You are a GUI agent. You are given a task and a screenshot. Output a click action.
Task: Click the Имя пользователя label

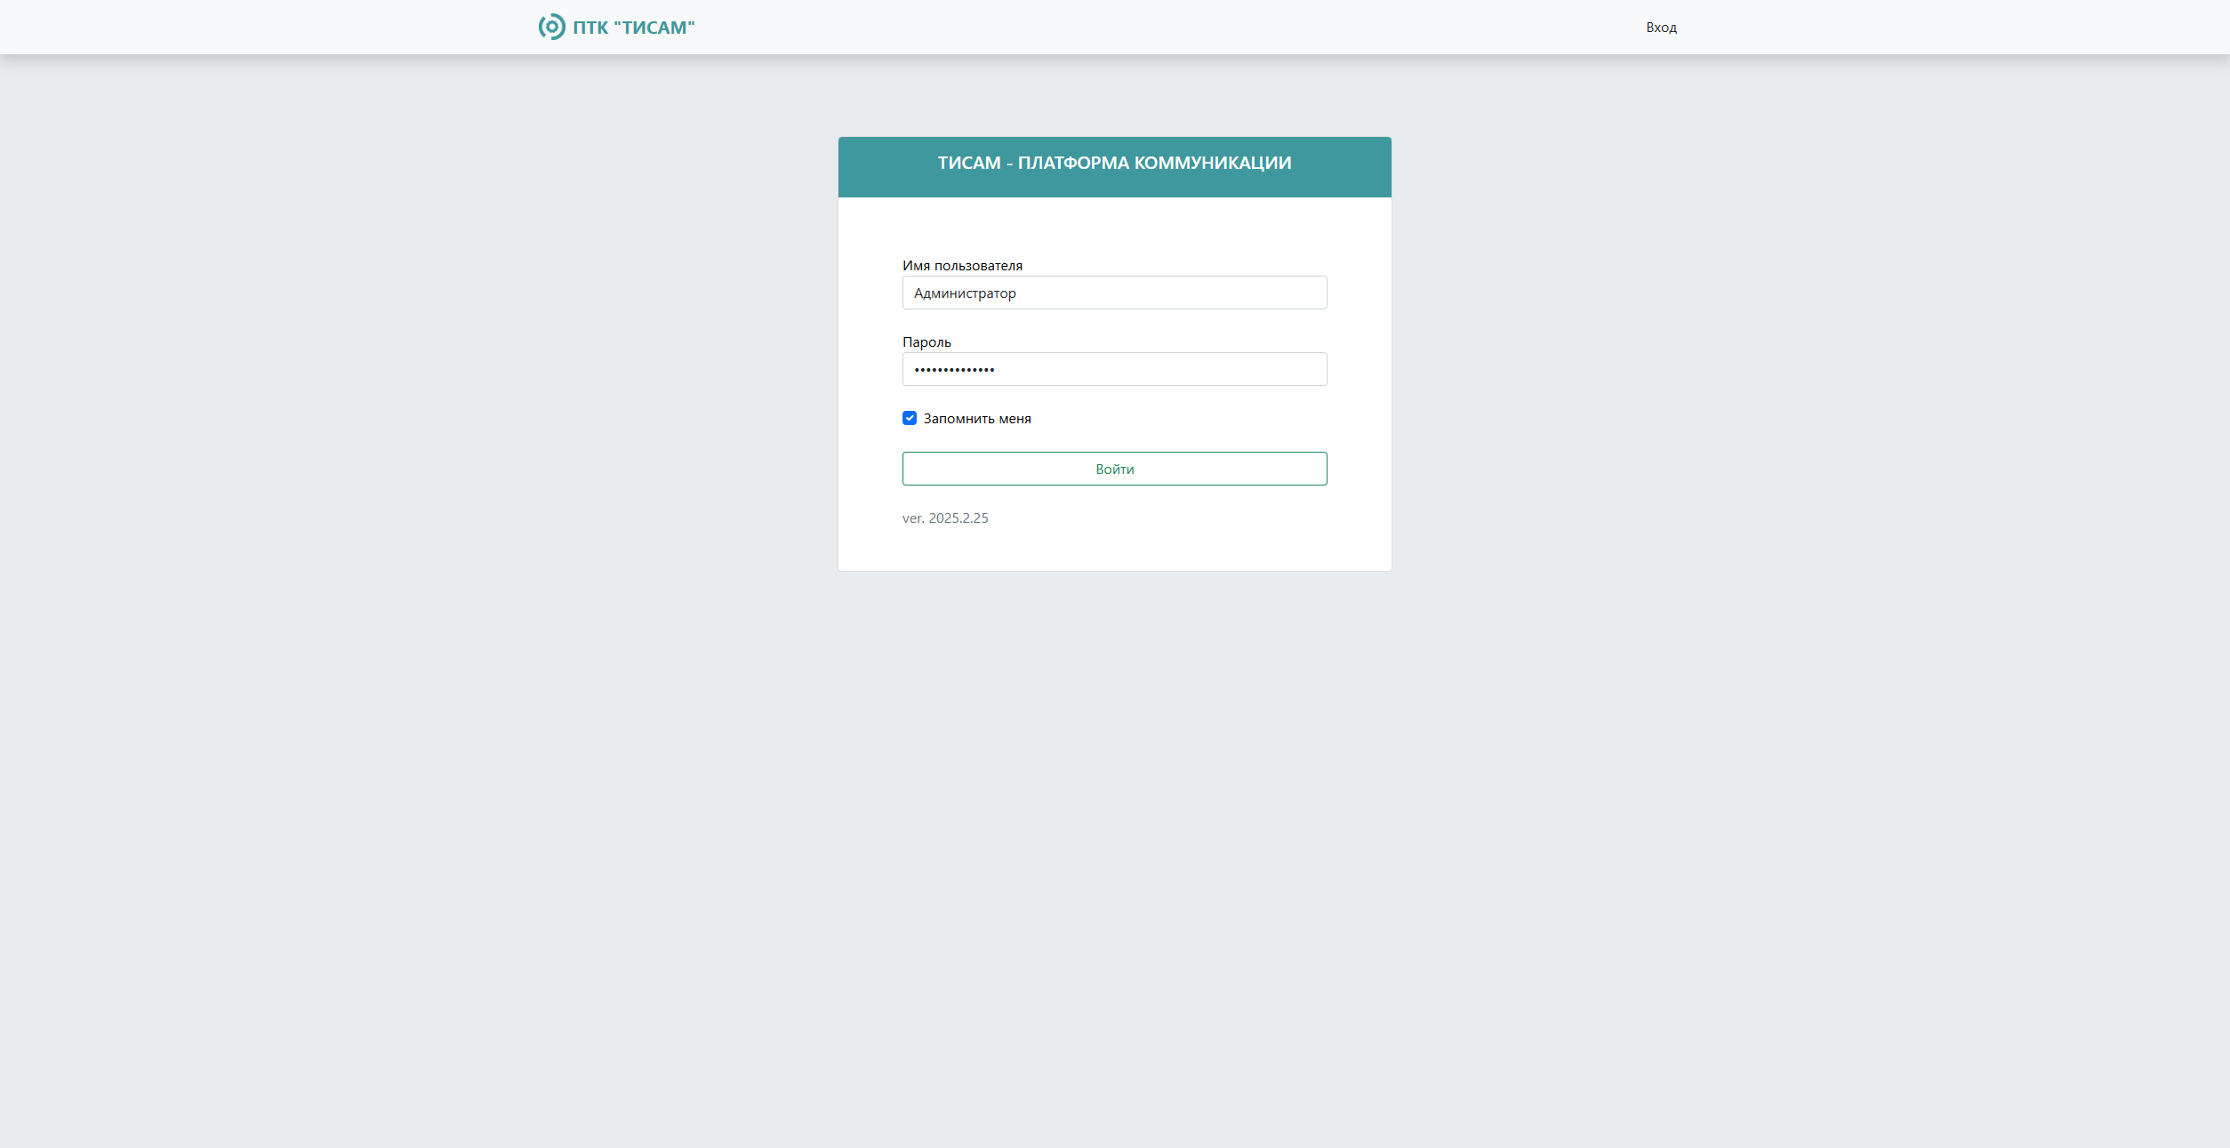(962, 266)
